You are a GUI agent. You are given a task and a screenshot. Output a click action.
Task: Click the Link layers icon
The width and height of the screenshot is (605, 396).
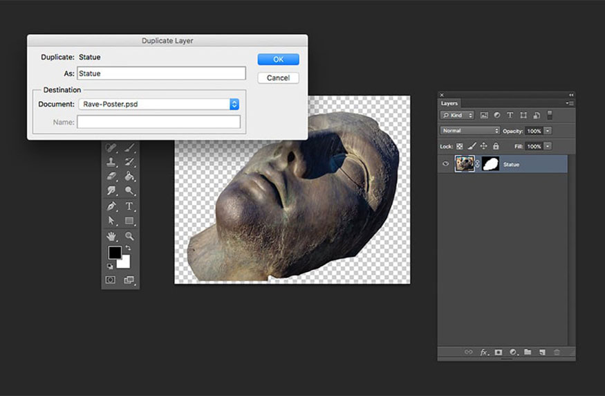[x=468, y=352]
